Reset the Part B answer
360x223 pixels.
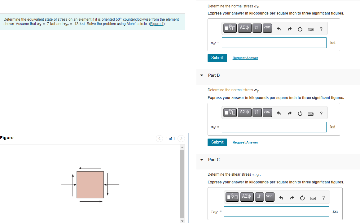pos(300,114)
